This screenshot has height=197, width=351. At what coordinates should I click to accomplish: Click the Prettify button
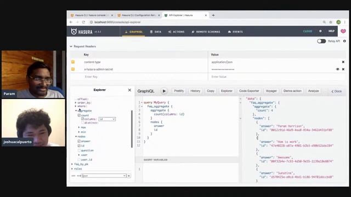(179, 91)
